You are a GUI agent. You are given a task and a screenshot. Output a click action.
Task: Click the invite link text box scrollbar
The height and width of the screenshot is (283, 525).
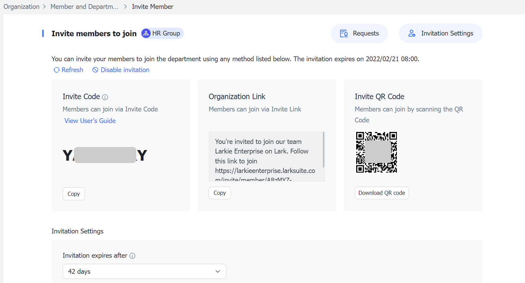coord(324,150)
